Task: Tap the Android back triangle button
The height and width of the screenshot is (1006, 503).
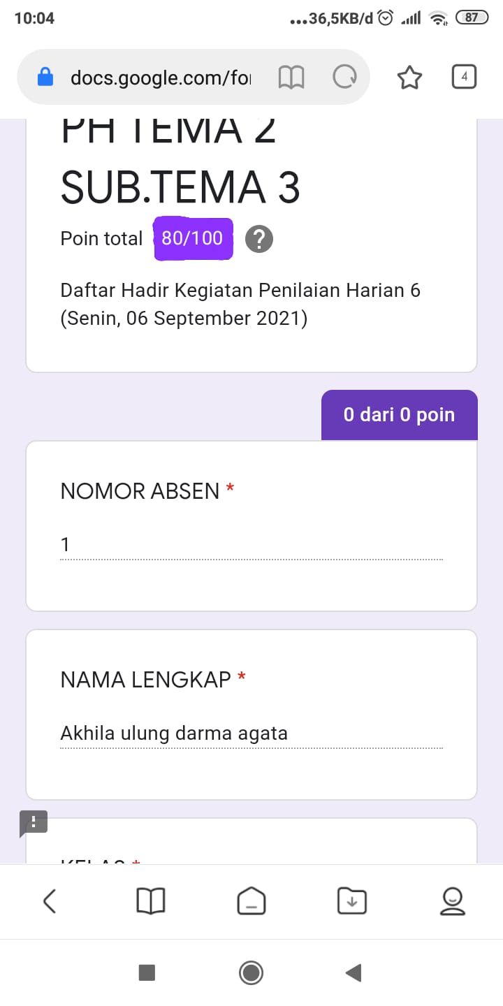Action: (353, 972)
